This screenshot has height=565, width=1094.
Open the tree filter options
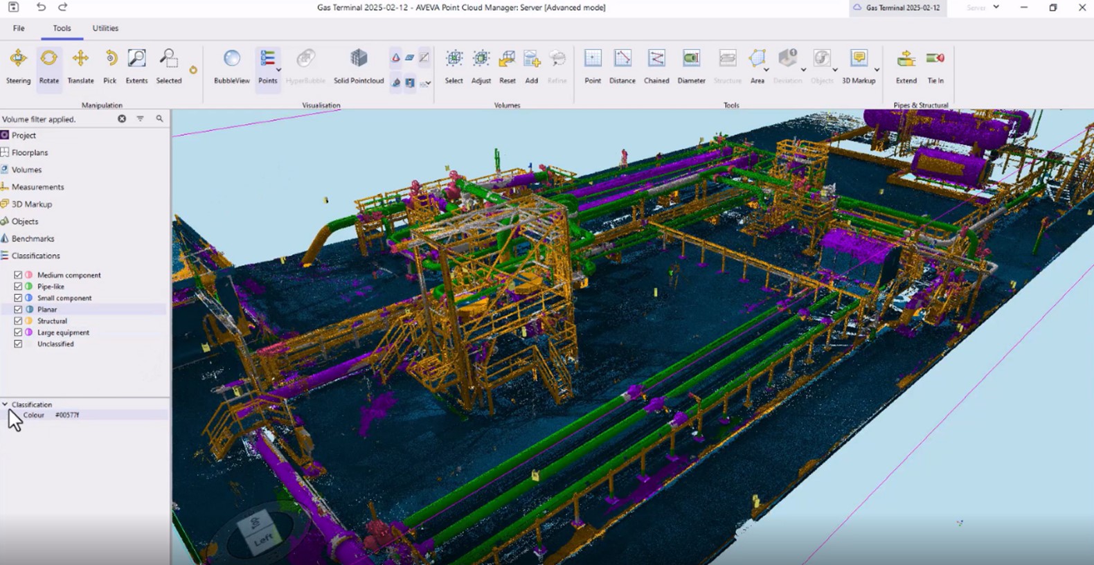(140, 119)
